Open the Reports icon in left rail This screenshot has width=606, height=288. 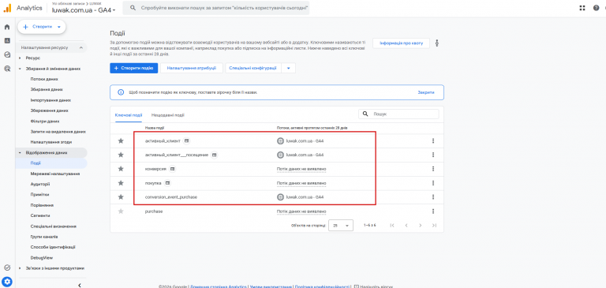click(x=7, y=40)
